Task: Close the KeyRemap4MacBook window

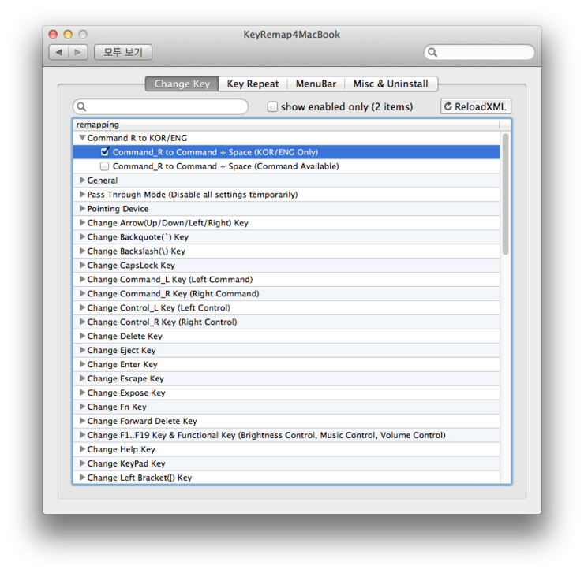Action: click(x=53, y=34)
